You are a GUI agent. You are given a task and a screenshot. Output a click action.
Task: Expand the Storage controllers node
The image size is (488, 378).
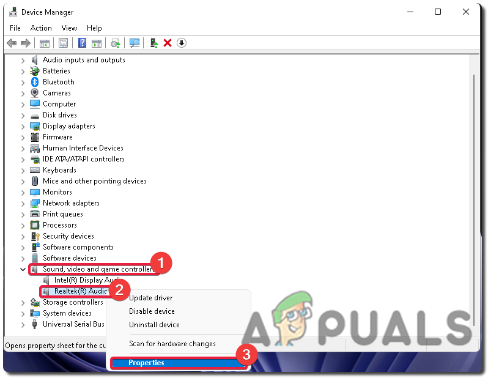coord(23,302)
